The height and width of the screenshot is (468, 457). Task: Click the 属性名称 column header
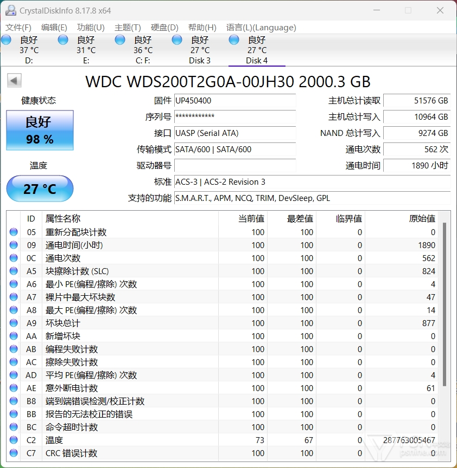click(x=130, y=219)
